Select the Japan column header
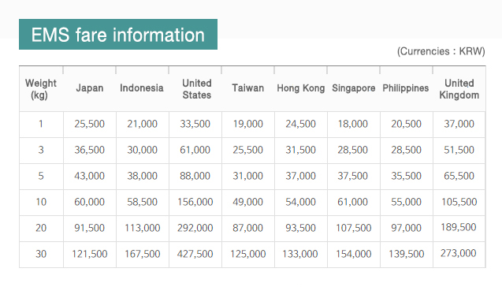Viewport: 502px width, 287px height. 90,88
